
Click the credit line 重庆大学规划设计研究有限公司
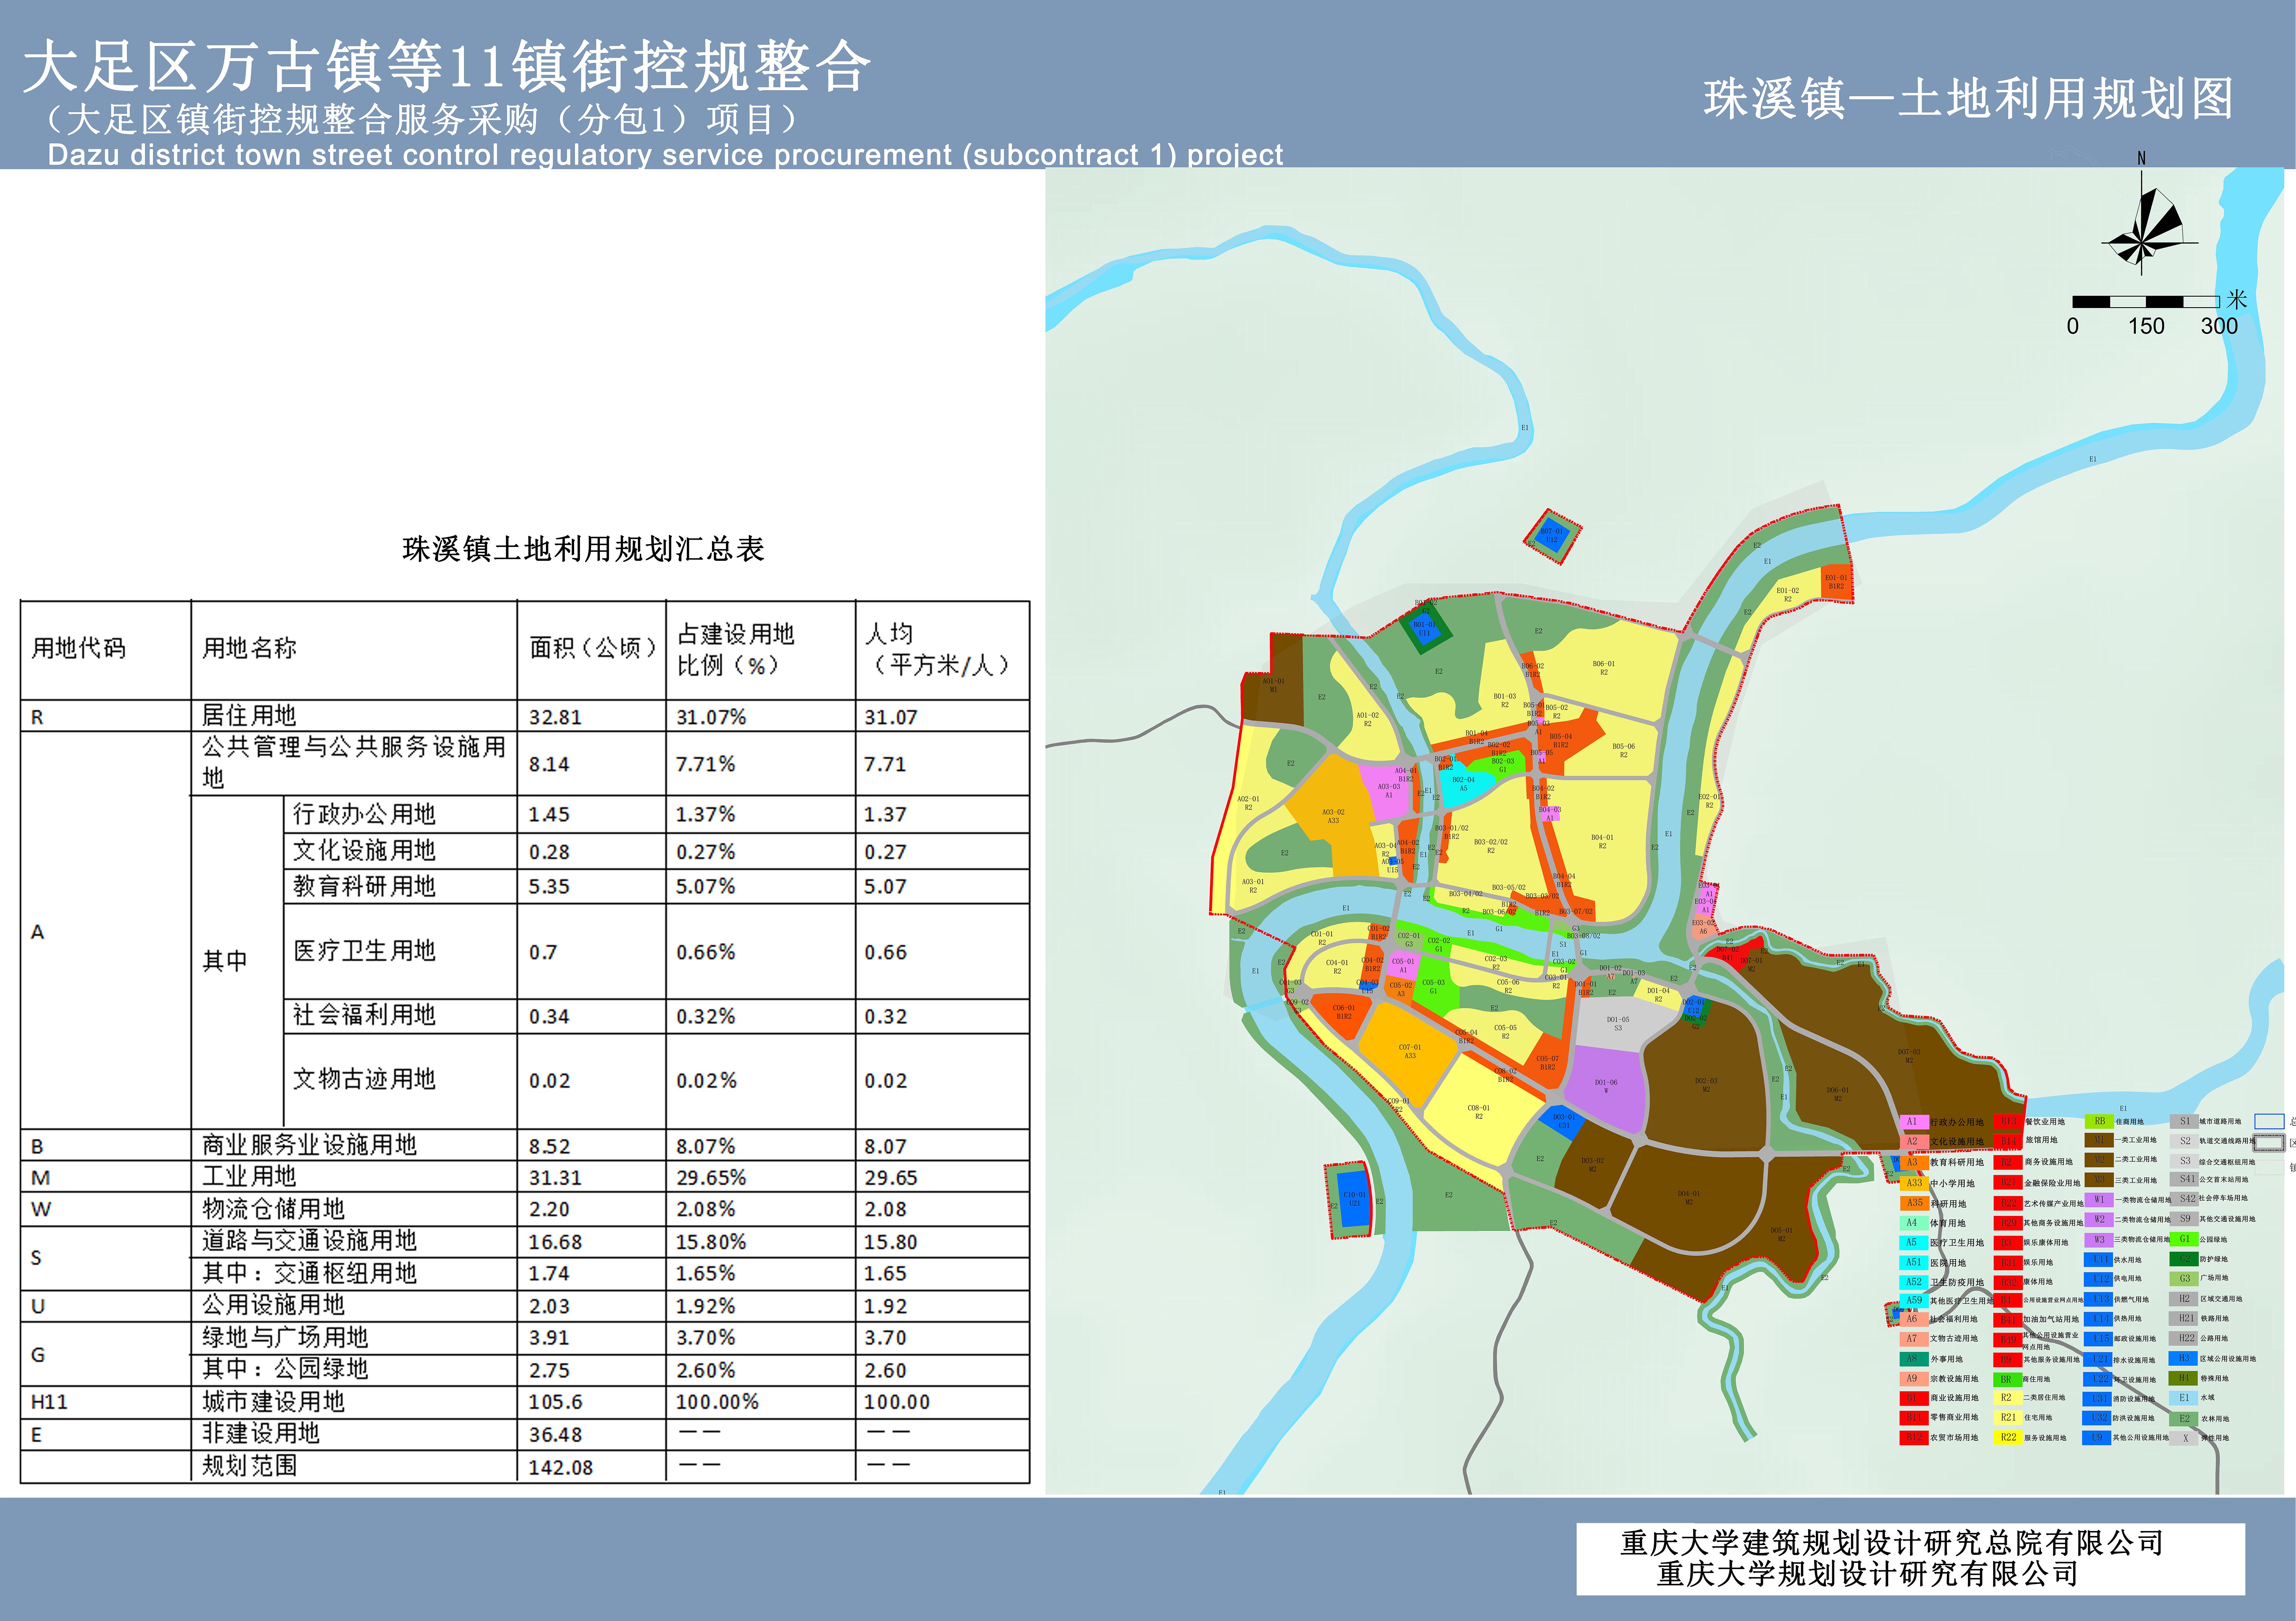[1868, 1573]
